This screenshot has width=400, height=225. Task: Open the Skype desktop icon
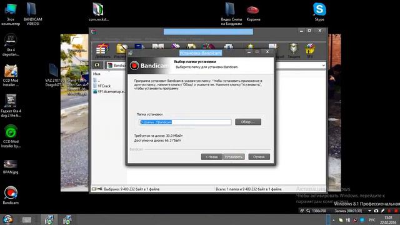[x=319, y=12]
